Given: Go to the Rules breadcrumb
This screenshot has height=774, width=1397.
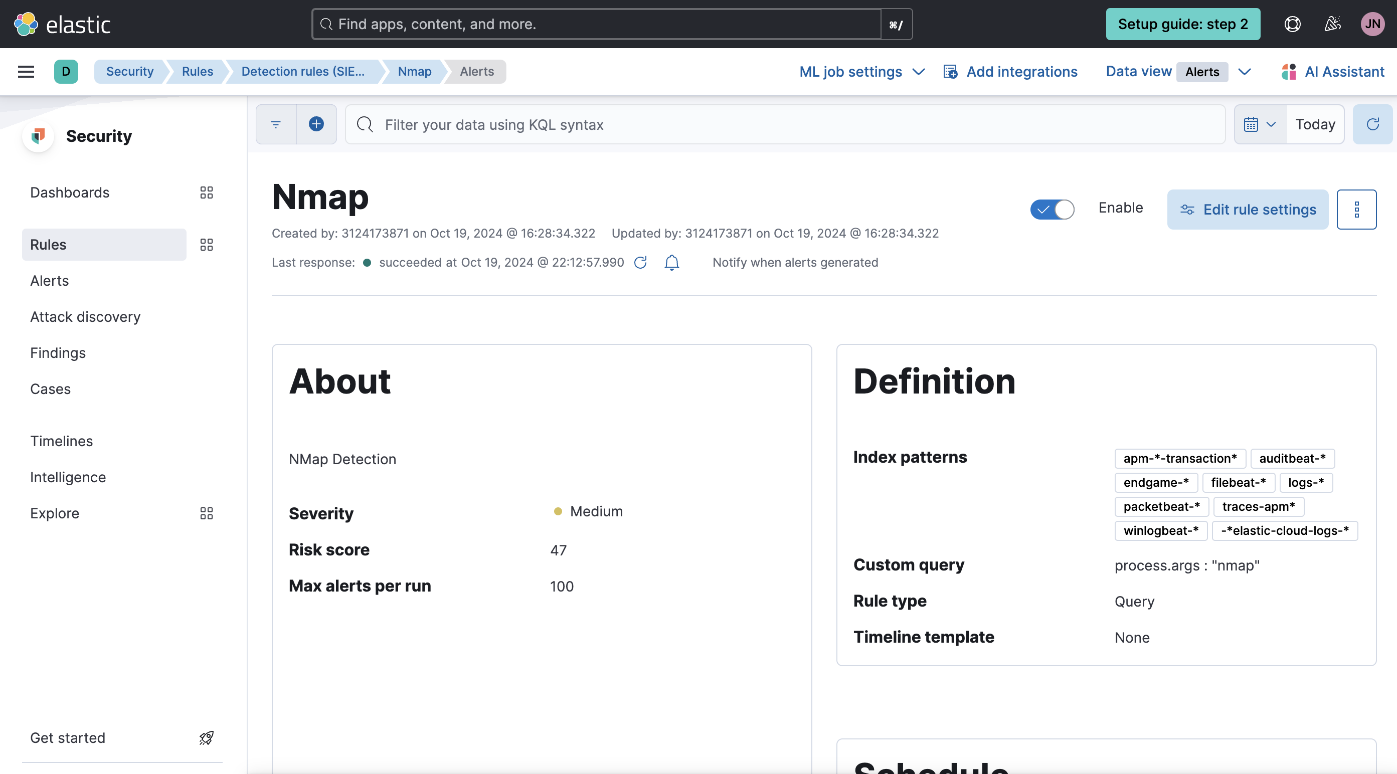Looking at the screenshot, I should click(198, 72).
